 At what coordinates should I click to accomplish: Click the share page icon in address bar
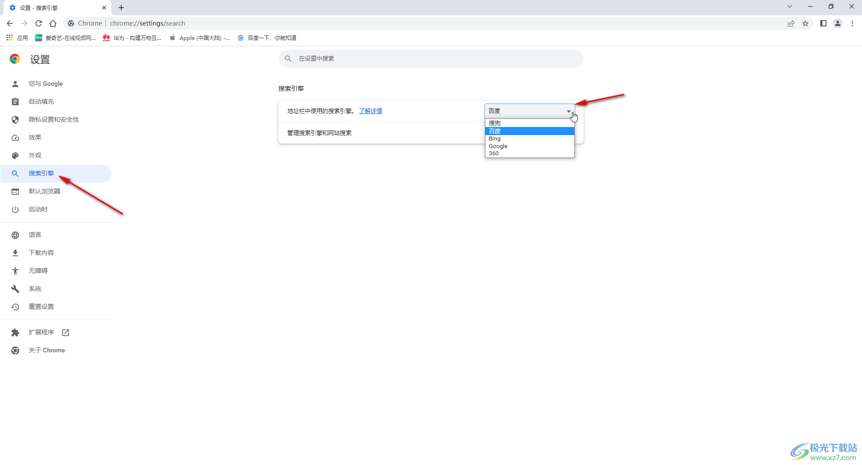pyautogui.click(x=791, y=23)
